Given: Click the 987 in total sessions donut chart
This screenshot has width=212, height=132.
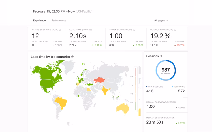Looking at the screenshot, I should click(166, 70).
